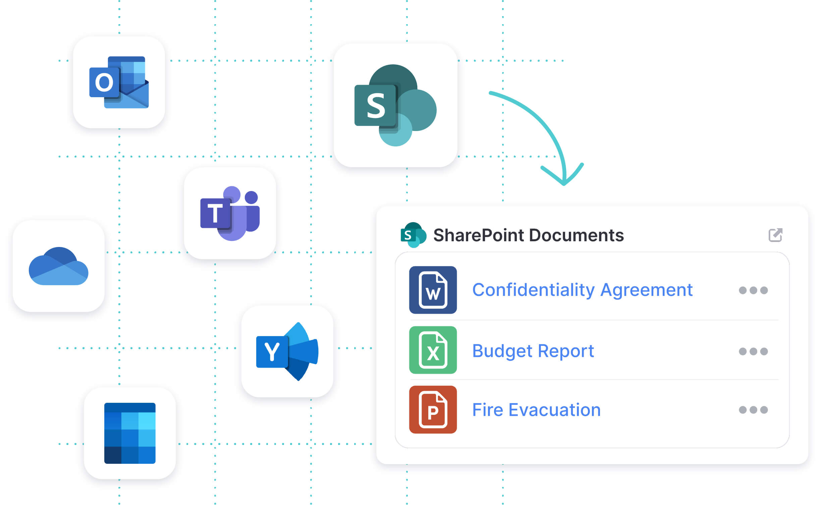Screen dimensions: 821x505
Task: Open the blue grid calendar app tile
Action: pyautogui.click(x=130, y=433)
